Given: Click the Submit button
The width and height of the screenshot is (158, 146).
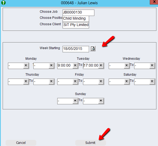Looking at the screenshot, I should 91,143.
